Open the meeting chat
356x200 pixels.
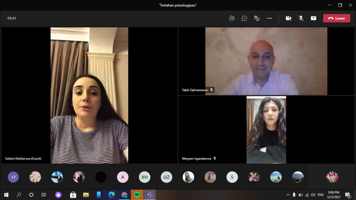coord(244,18)
